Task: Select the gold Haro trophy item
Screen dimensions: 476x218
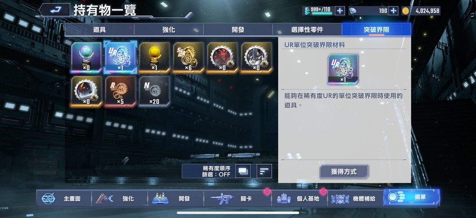Action: pyautogui.click(x=154, y=58)
